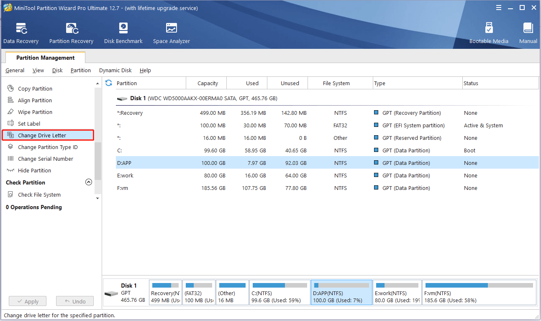Image resolution: width=541 pixels, height=321 pixels.
Task: Refresh the partition list
Action: click(x=108, y=83)
